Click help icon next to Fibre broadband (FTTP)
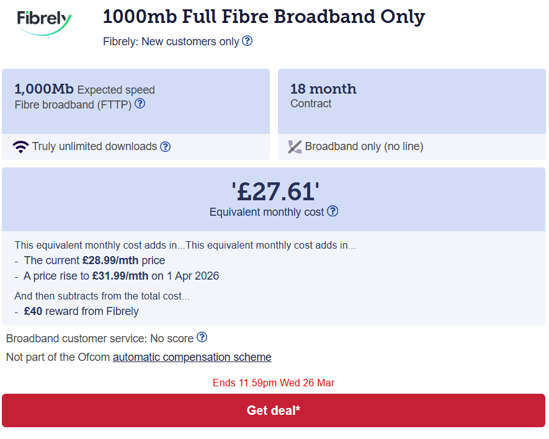Image resolution: width=549 pixels, height=439 pixels. (x=140, y=104)
